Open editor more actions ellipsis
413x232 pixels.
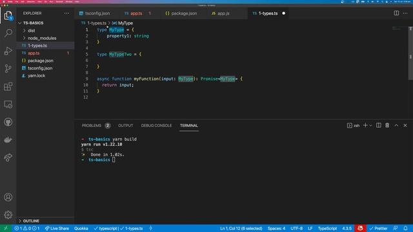[x=405, y=13]
